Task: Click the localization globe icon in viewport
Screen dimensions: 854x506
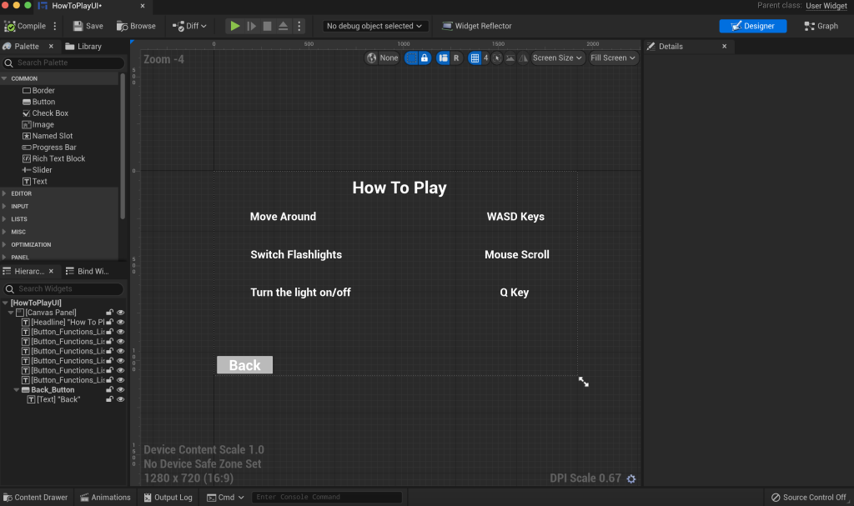Action: pyautogui.click(x=372, y=58)
